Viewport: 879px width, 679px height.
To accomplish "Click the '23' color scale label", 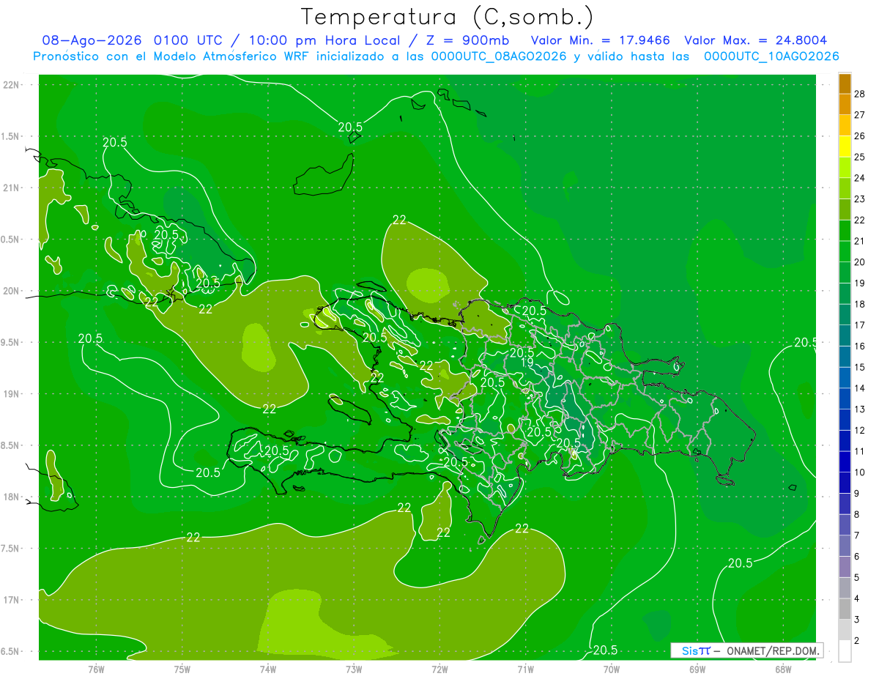I will coord(860,199).
